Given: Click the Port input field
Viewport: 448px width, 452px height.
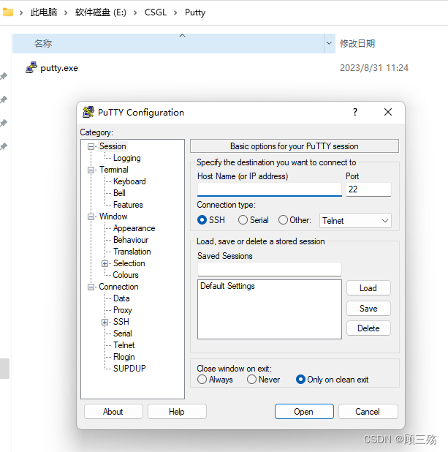Looking at the screenshot, I should (368, 189).
